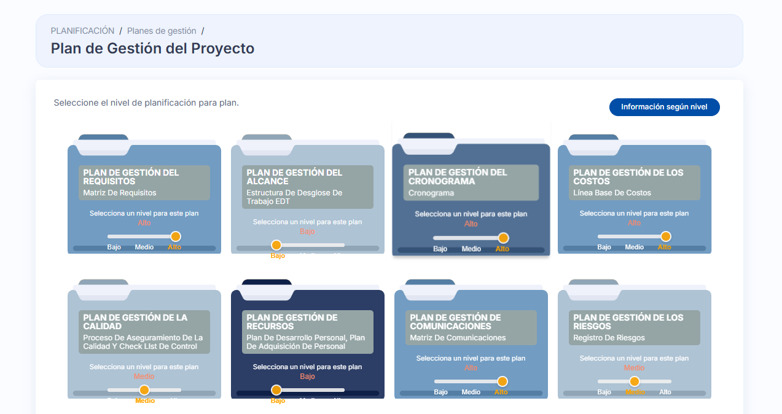Select the Plan de Gestión del Requisitos folder card

[x=144, y=194]
